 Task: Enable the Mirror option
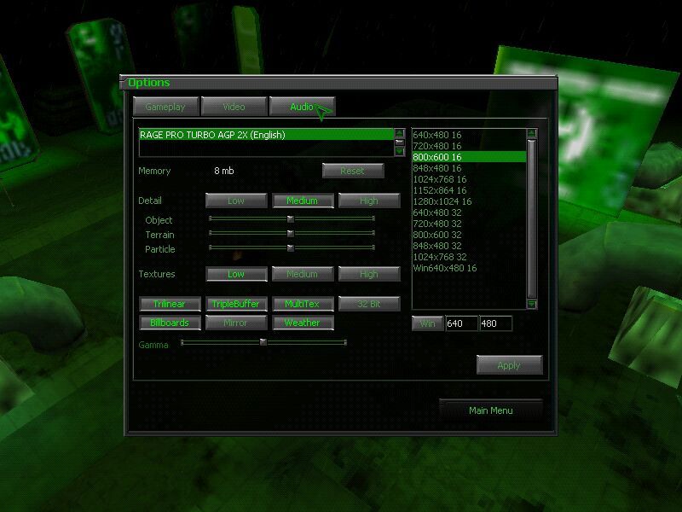[x=235, y=323]
